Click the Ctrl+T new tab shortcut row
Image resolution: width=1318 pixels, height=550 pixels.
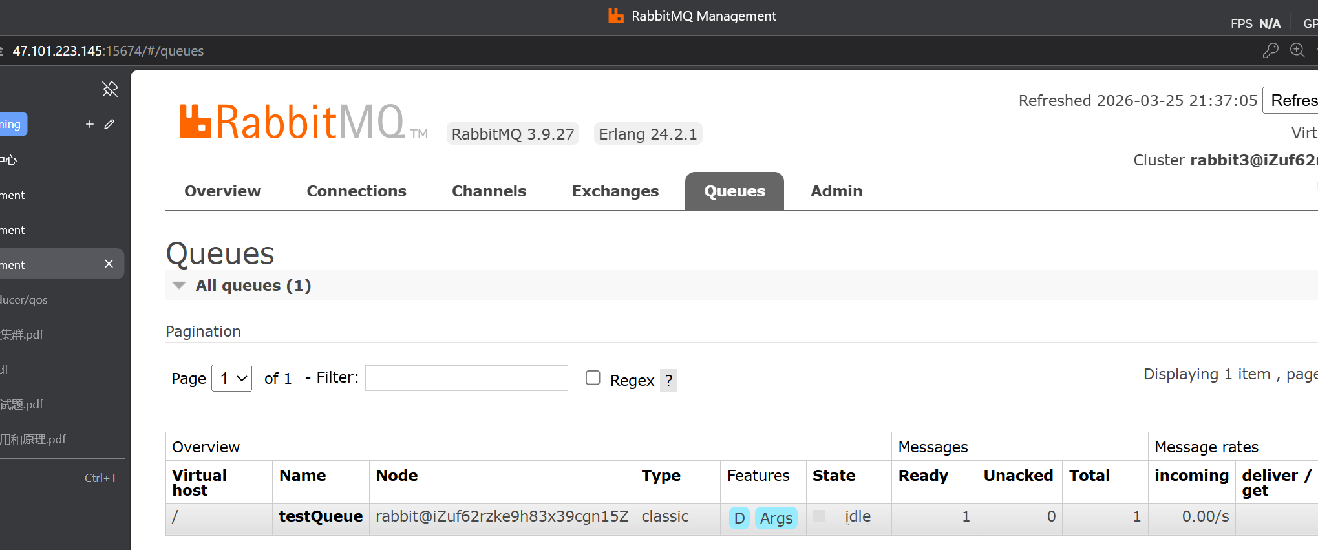click(x=63, y=478)
